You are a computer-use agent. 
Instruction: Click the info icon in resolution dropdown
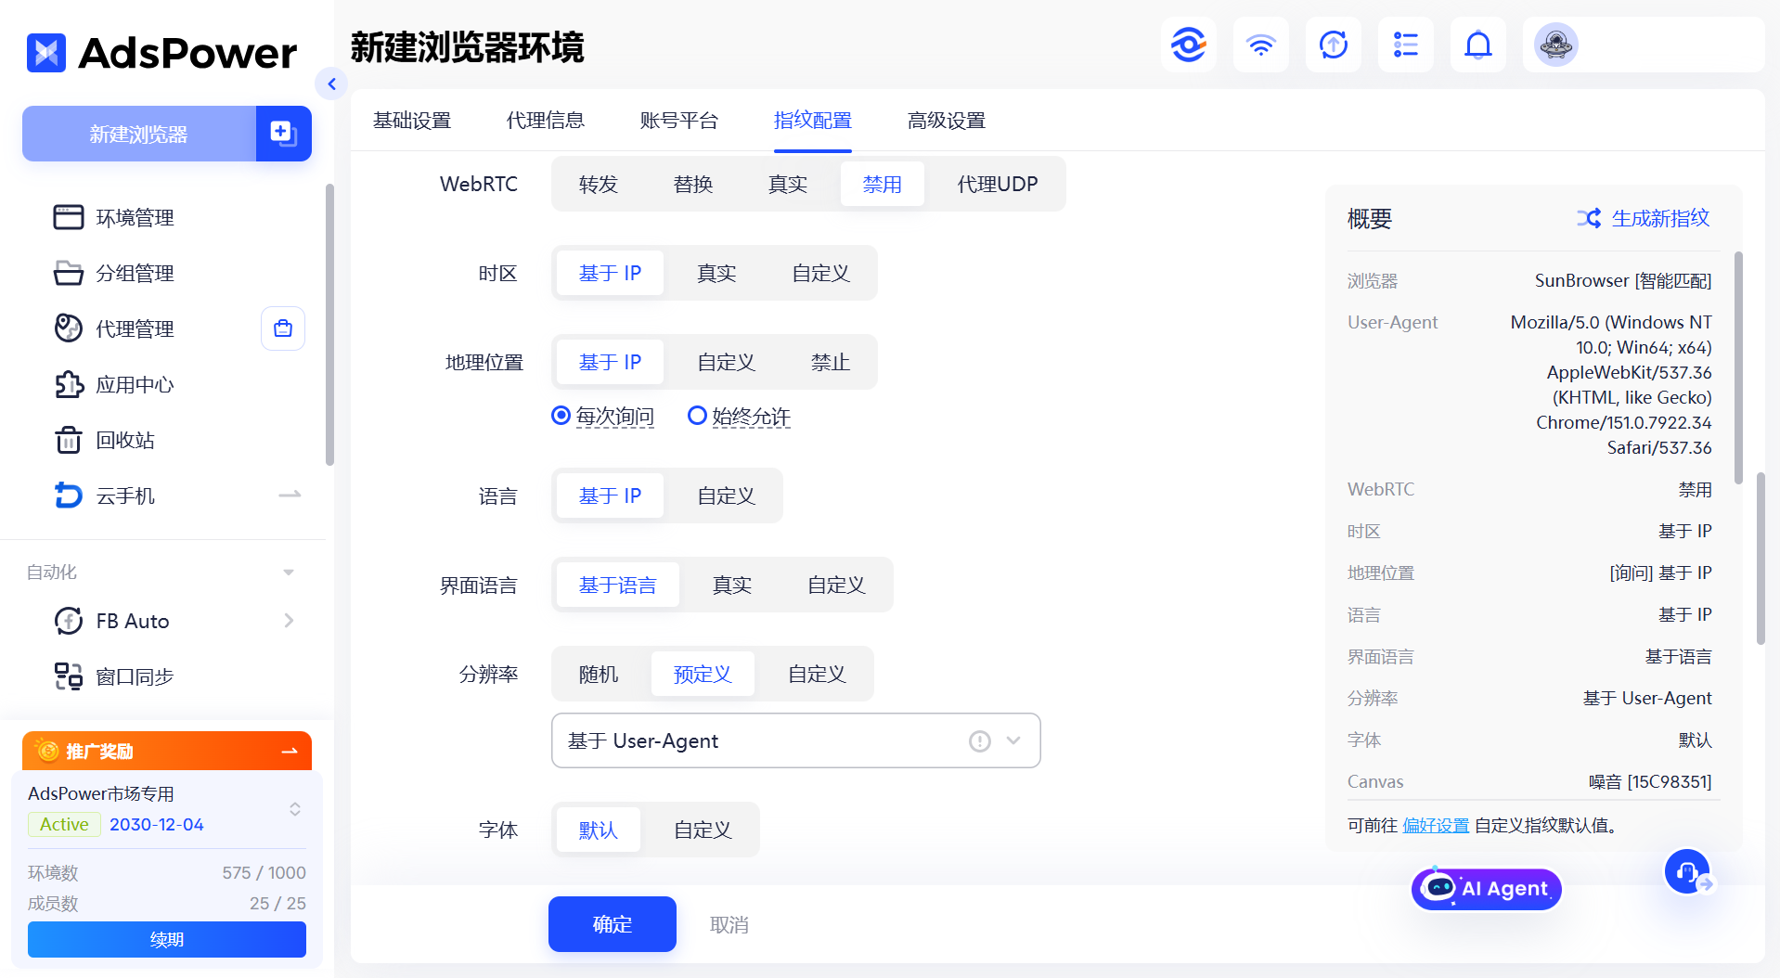[x=980, y=741]
